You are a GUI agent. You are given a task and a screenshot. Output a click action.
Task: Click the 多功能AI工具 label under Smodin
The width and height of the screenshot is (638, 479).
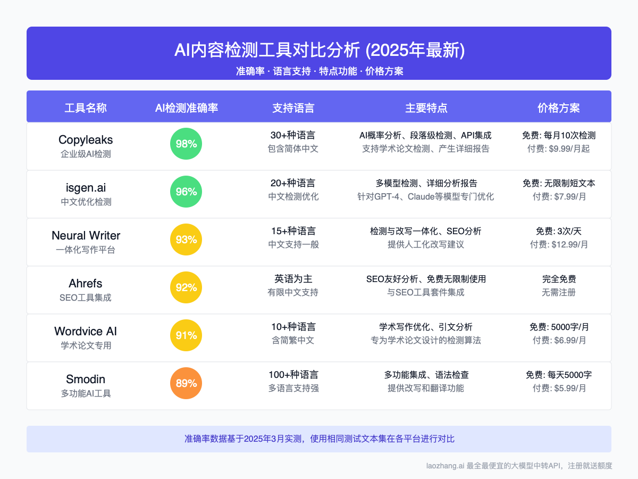[86, 393]
